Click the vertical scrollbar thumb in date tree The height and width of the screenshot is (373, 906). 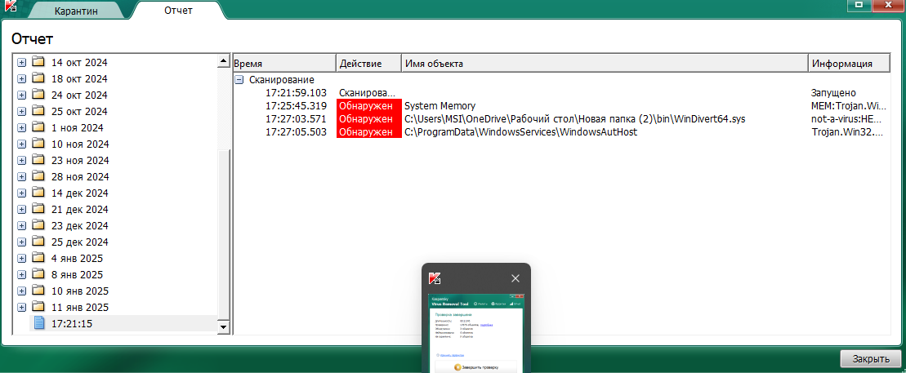pos(223,234)
